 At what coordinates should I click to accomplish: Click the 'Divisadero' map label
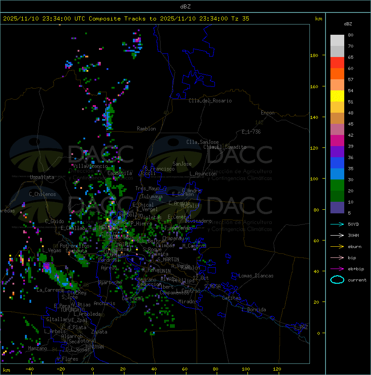[198, 221]
